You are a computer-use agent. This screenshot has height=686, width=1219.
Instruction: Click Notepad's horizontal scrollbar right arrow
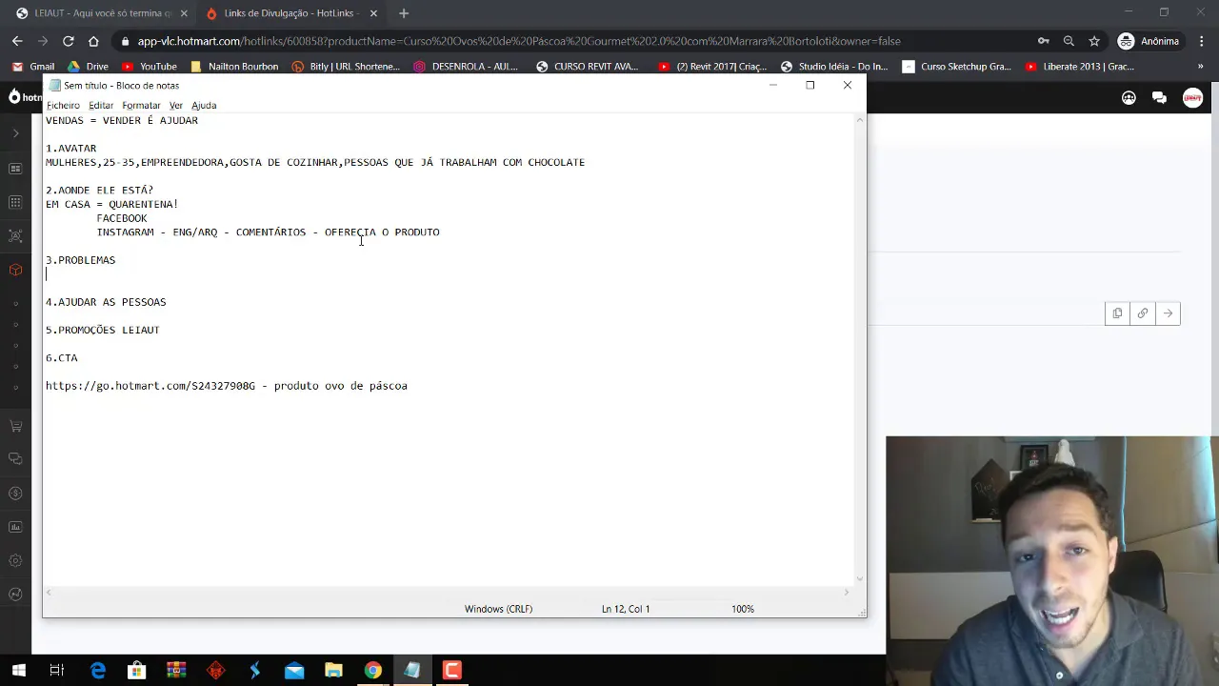tap(846, 593)
